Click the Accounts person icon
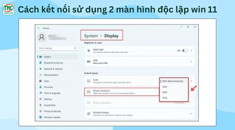Screen dimensions: 235x130 [x=40, y=87]
